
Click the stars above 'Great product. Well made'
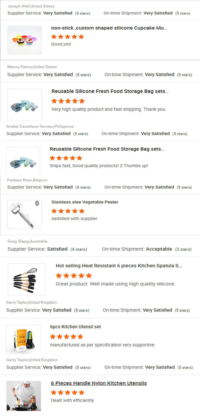[74, 276]
